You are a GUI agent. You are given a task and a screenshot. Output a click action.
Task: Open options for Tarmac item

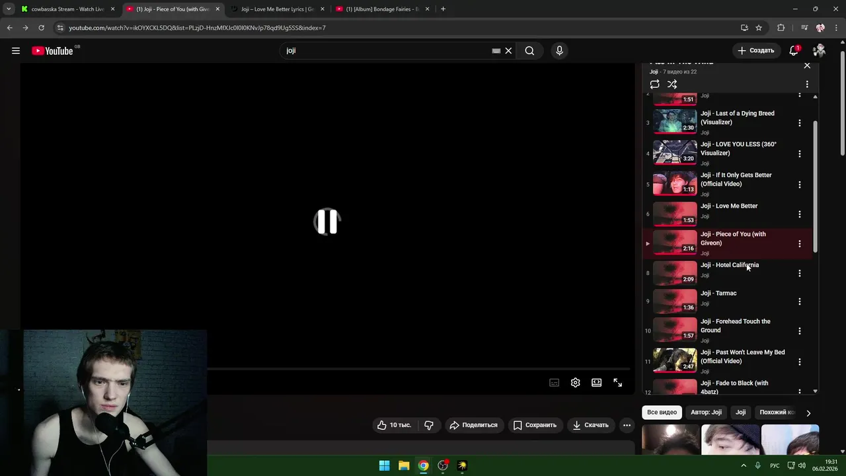pyautogui.click(x=799, y=301)
